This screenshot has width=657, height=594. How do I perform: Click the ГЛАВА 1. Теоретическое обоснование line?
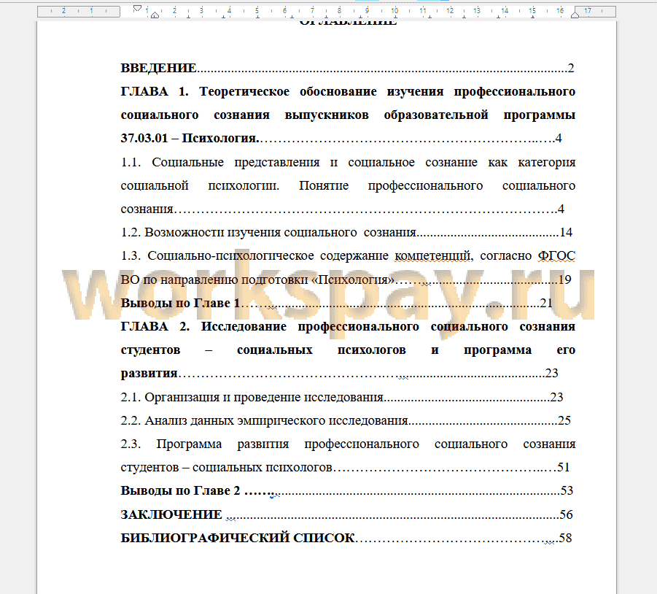[348, 91]
